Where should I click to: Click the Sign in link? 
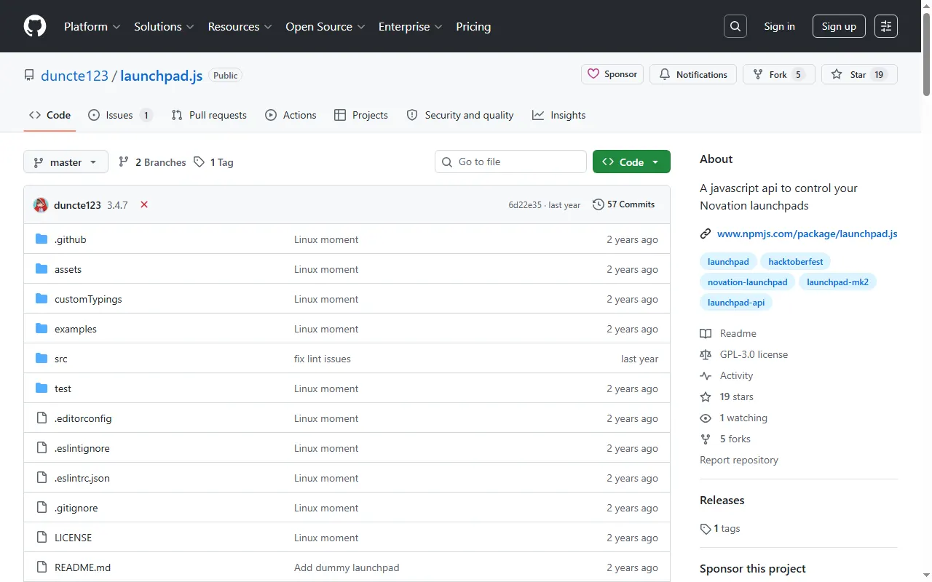pyautogui.click(x=779, y=26)
